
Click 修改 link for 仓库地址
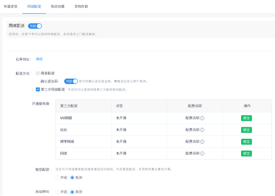coord(39,59)
